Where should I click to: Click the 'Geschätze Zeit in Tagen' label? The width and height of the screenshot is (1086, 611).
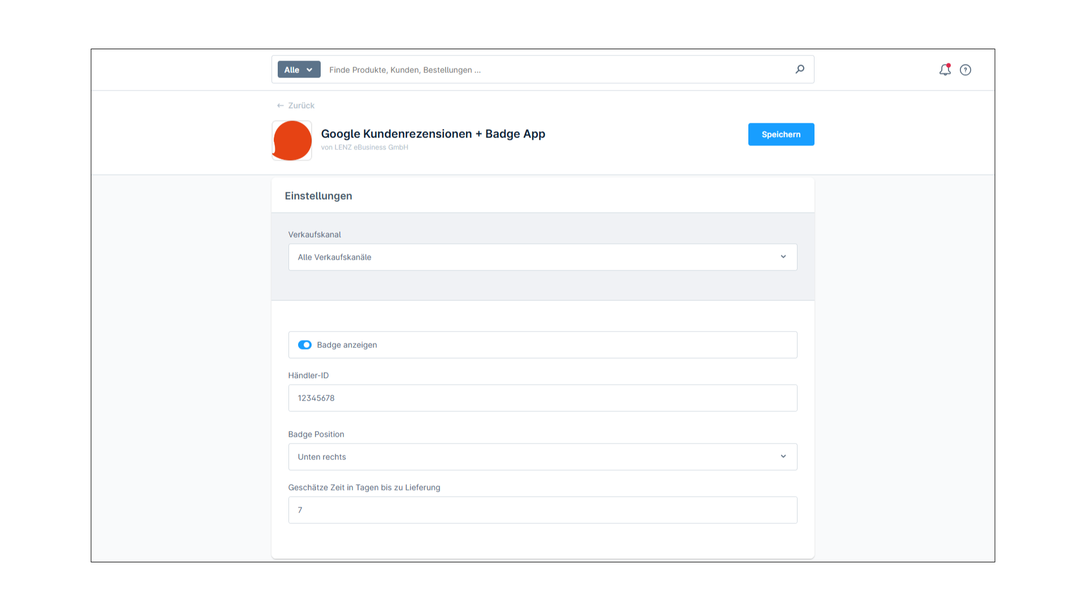[364, 487]
